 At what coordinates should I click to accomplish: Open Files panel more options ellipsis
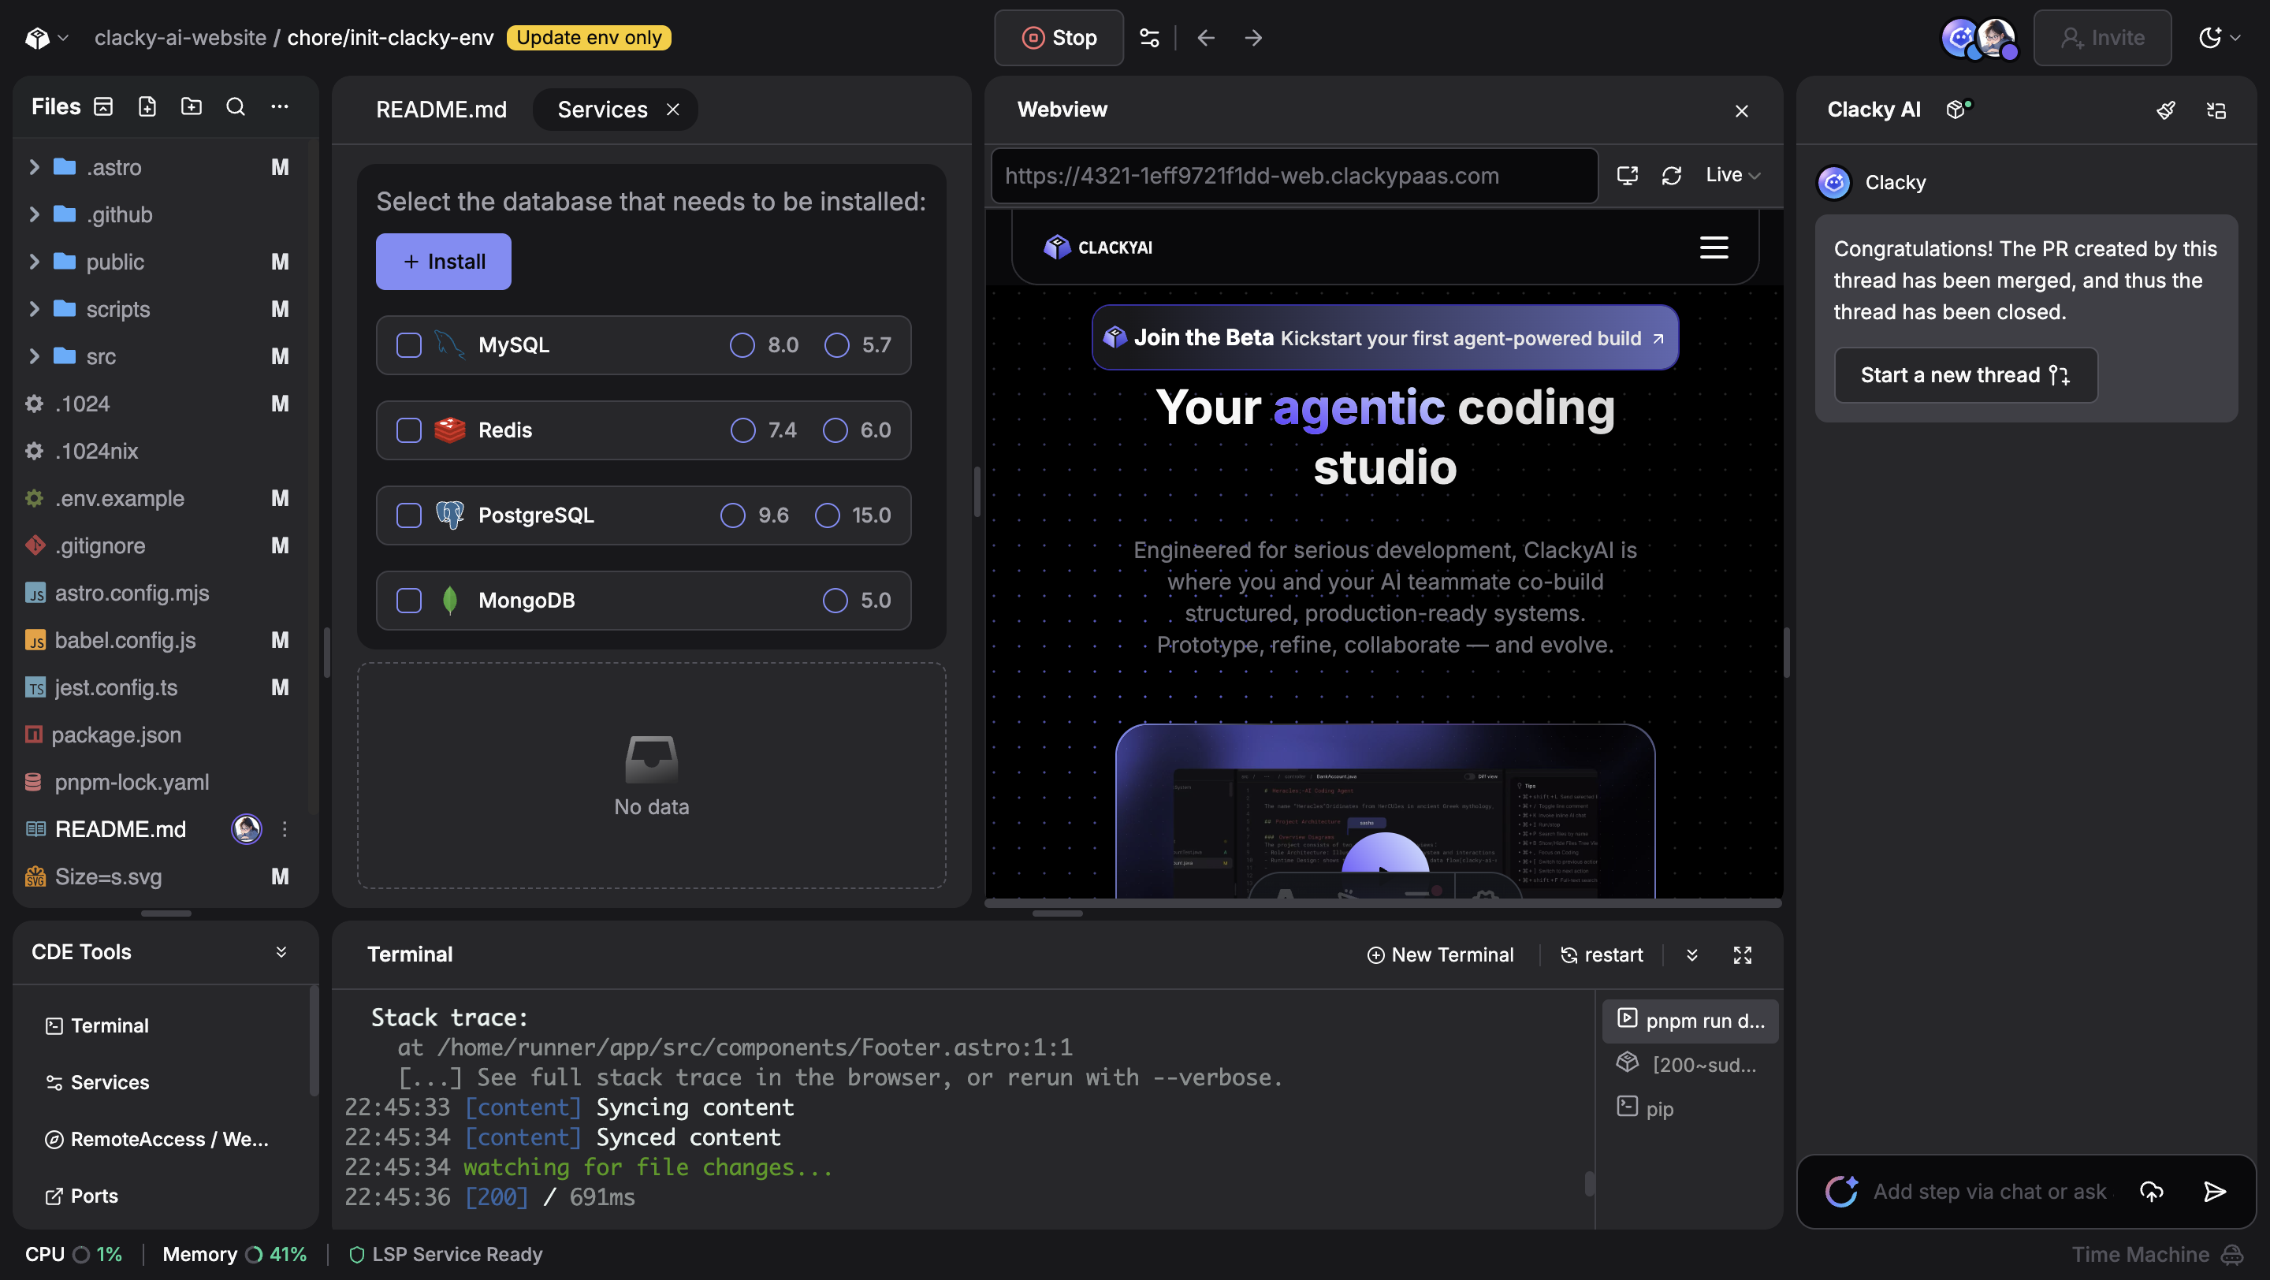pos(279,106)
